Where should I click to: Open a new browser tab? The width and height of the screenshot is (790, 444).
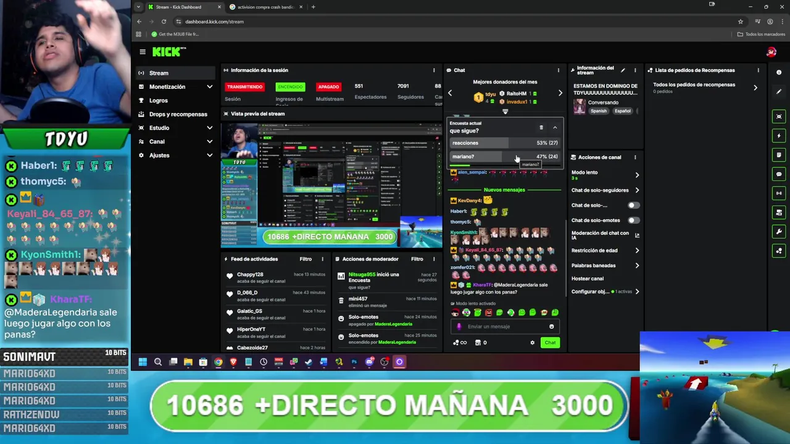313,7
